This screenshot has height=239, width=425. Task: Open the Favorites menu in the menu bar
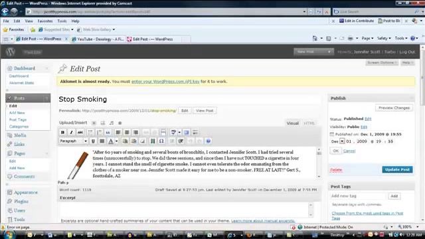tap(45, 21)
